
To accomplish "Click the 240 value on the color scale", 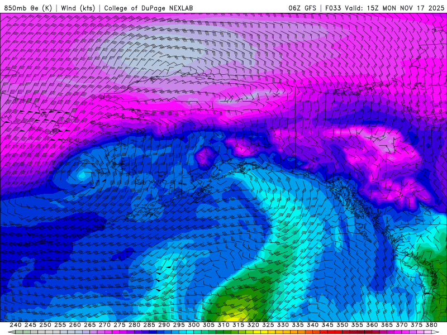I will click(x=16, y=325).
